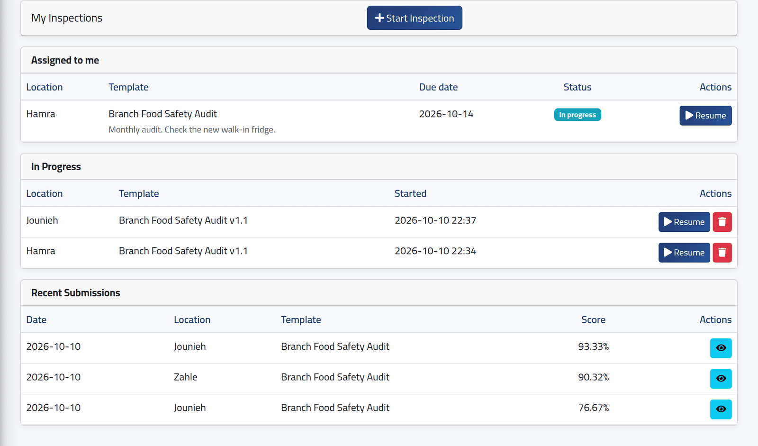Screen dimensions: 758x446
Task: Click the Start Inspection button
Action: 415,18
